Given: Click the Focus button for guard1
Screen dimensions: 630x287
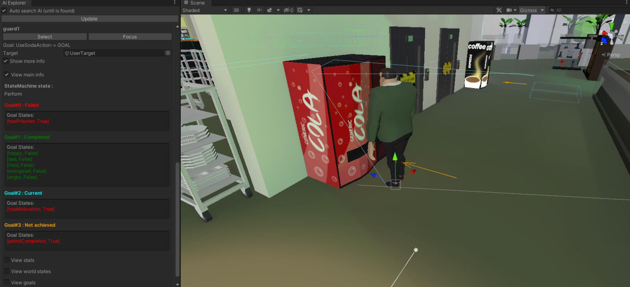Looking at the screenshot, I should coord(130,37).
